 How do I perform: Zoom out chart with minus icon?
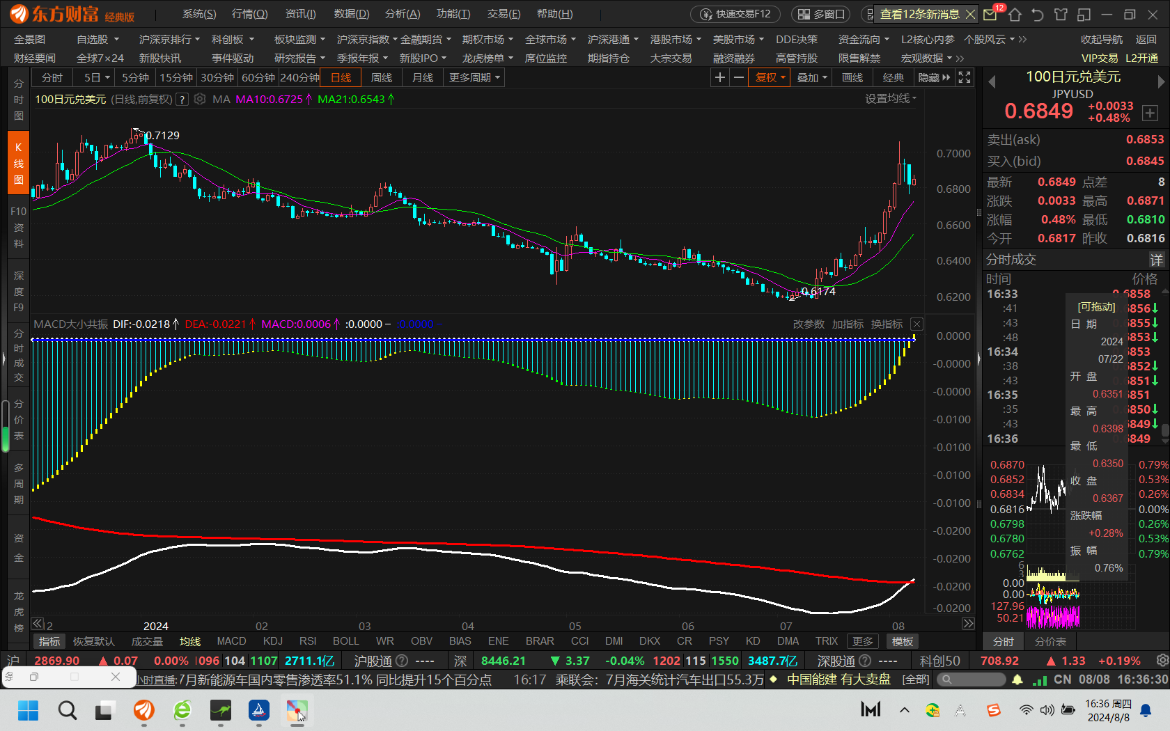(x=739, y=77)
